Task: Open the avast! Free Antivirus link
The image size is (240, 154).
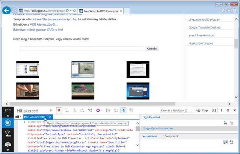Action: pyautogui.click(x=201, y=35)
